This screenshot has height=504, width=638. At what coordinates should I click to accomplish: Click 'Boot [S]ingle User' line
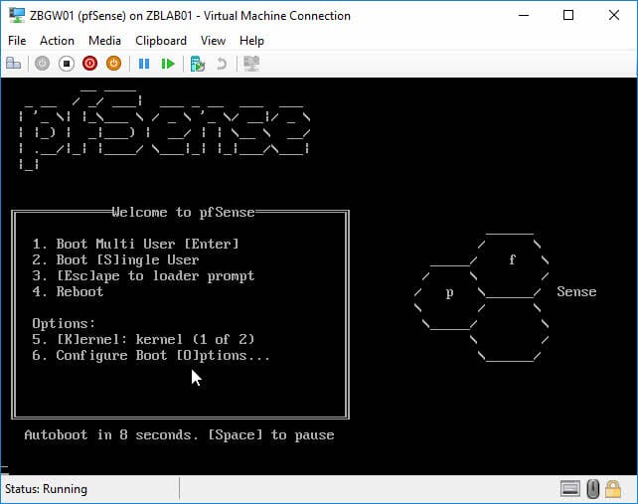click(115, 259)
